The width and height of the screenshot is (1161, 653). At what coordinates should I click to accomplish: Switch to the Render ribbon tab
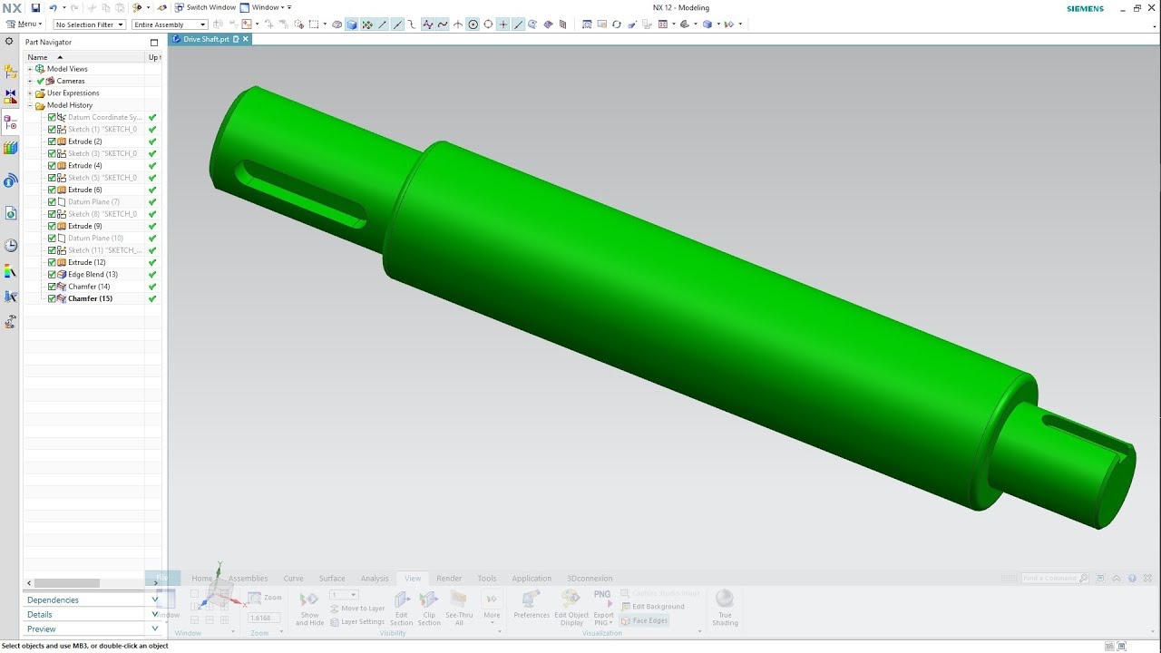(x=449, y=579)
